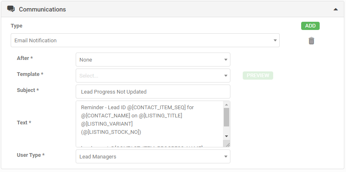Viewport: 346px width, 172px height.
Task: Click inside the Text message area
Action: (x=148, y=123)
